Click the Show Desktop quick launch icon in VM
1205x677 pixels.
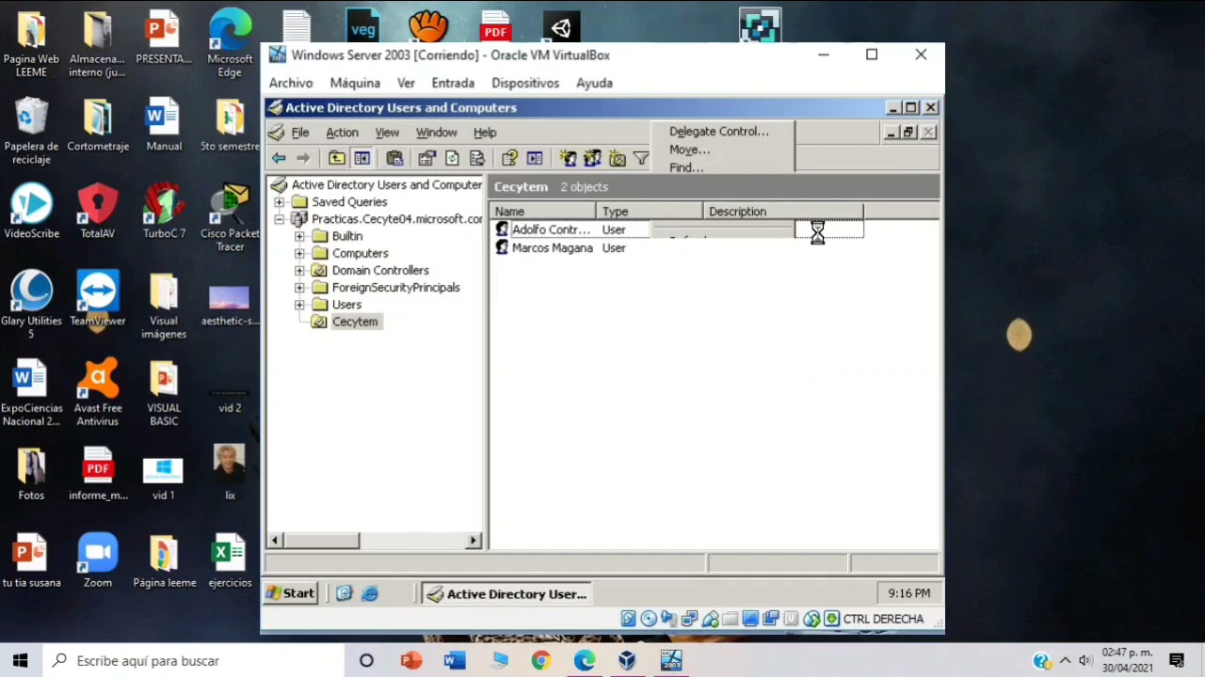[344, 593]
